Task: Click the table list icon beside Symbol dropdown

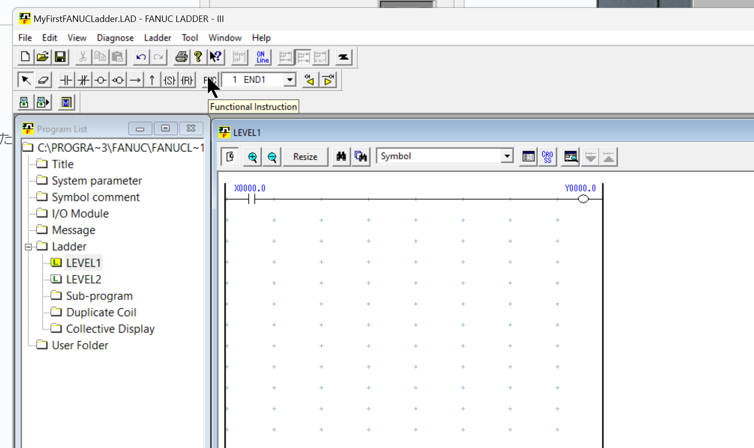Action: click(528, 157)
